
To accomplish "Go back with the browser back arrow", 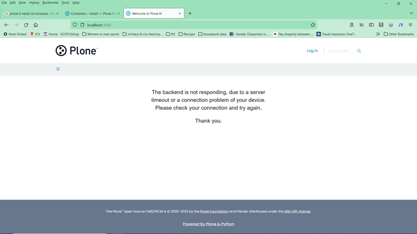I will 7,25.
